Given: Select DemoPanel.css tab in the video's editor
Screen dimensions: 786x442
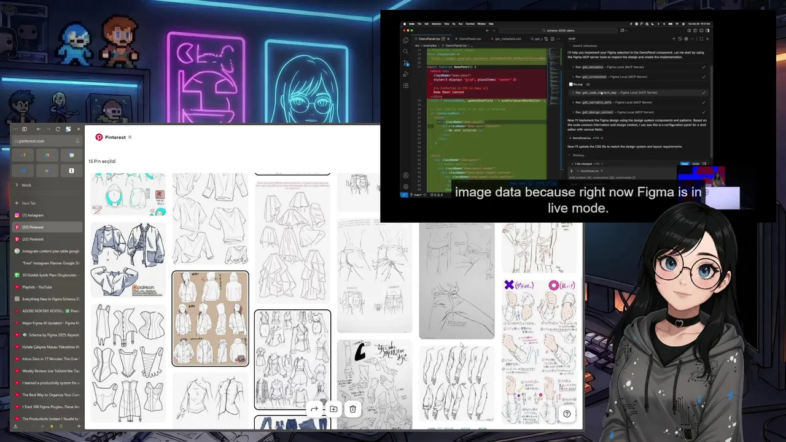Looking at the screenshot, I should pyautogui.click(x=470, y=39).
